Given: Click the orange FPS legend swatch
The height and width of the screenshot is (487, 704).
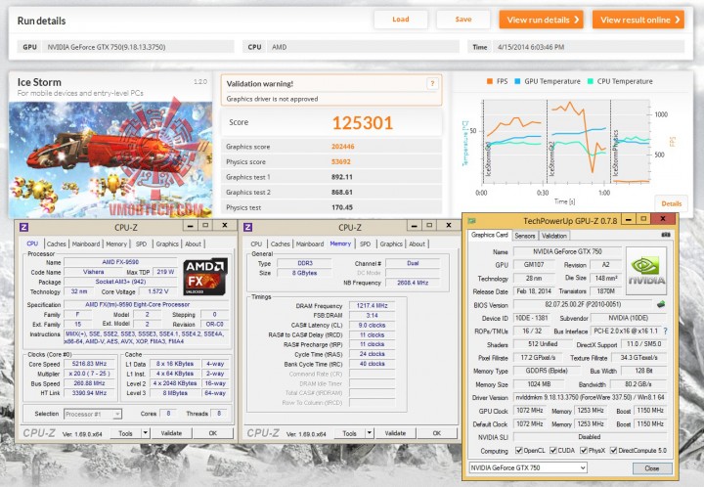Looking at the screenshot, I should [x=490, y=81].
